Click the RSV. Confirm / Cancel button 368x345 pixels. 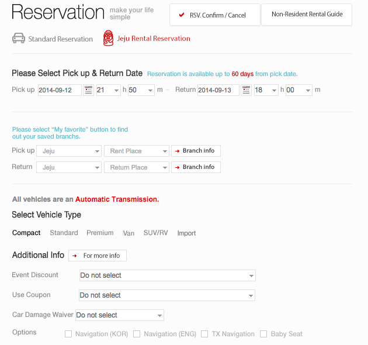point(215,15)
